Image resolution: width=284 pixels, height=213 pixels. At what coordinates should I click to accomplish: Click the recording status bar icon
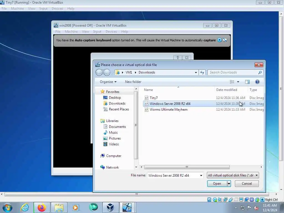point(246,200)
